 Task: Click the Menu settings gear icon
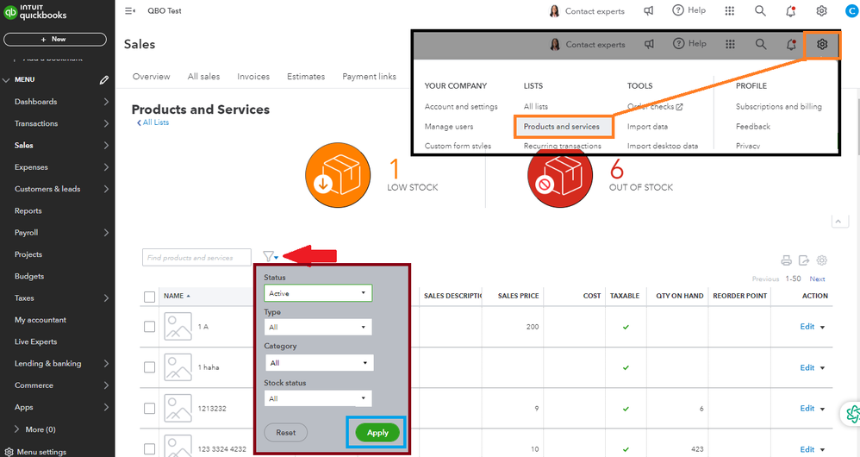pyautogui.click(x=9, y=452)
